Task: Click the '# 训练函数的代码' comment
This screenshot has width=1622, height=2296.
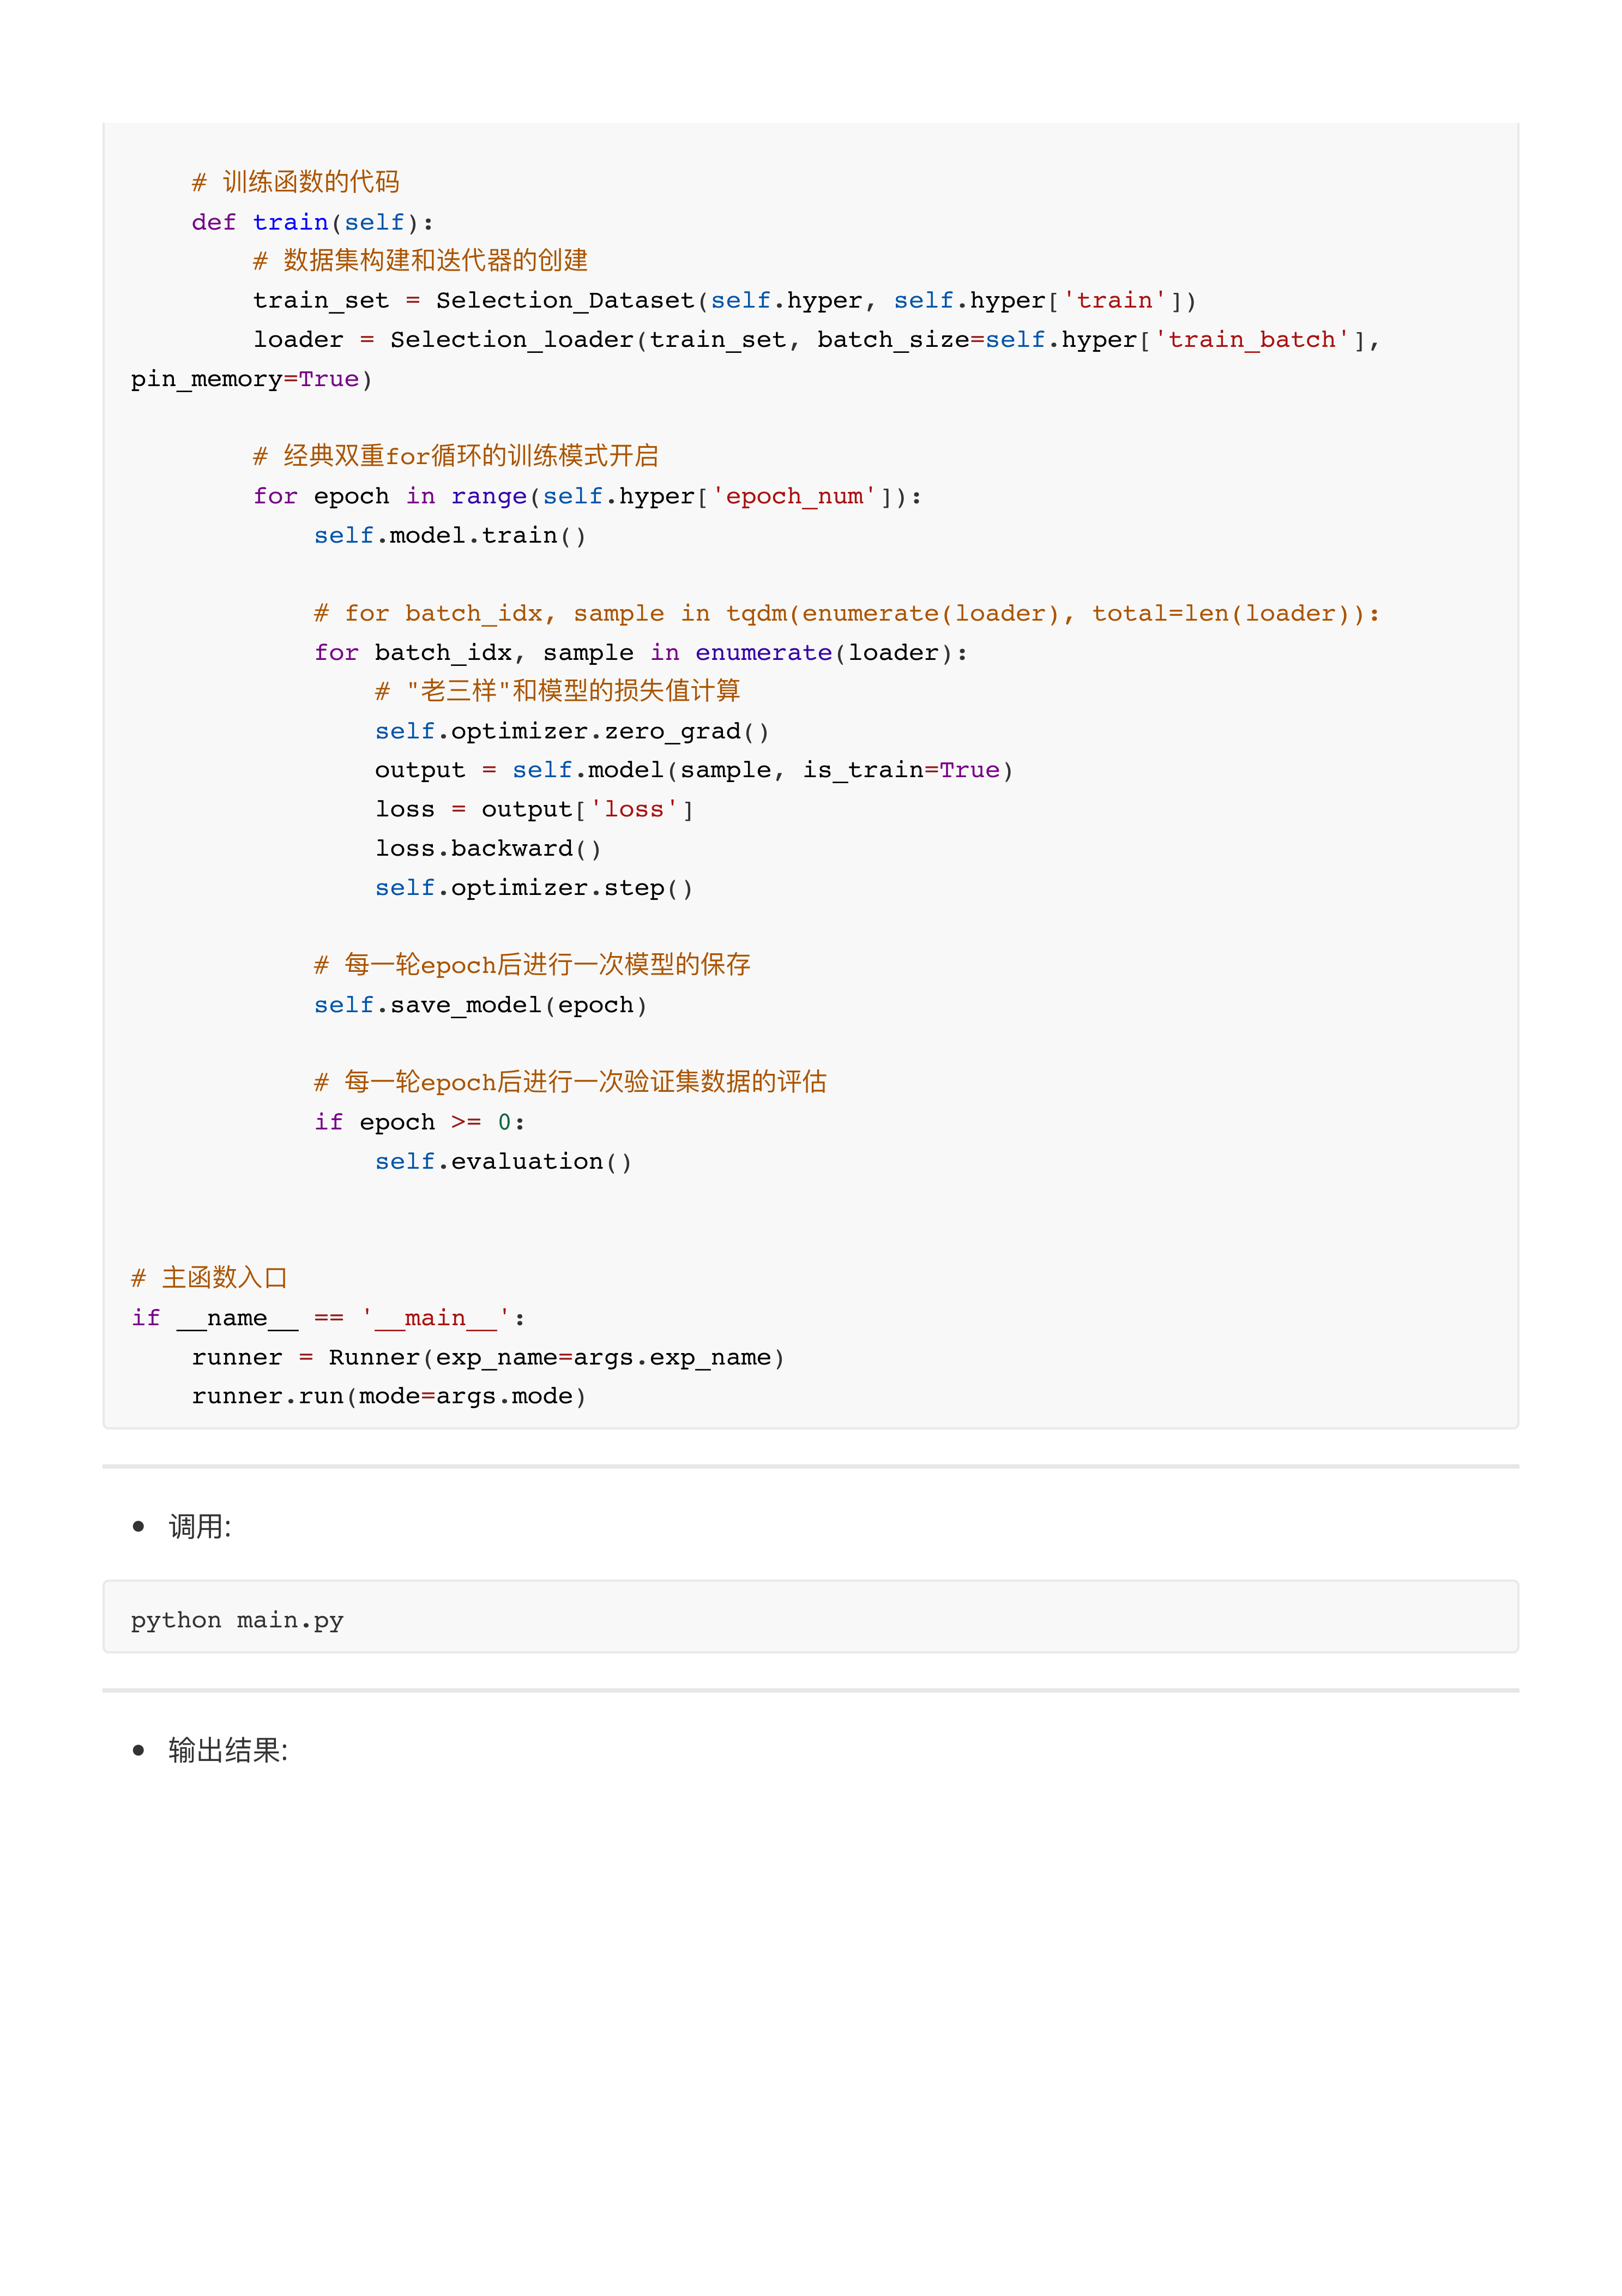Action: pos(296,182)
